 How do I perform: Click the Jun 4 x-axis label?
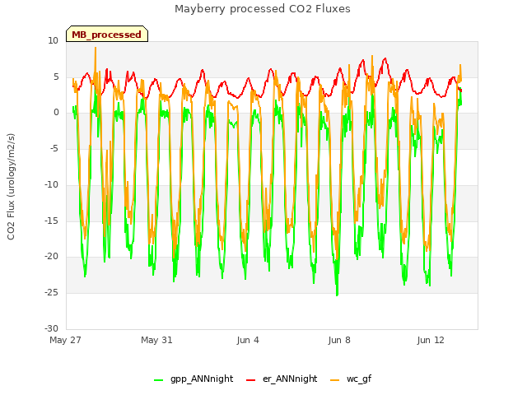point(248,340)
